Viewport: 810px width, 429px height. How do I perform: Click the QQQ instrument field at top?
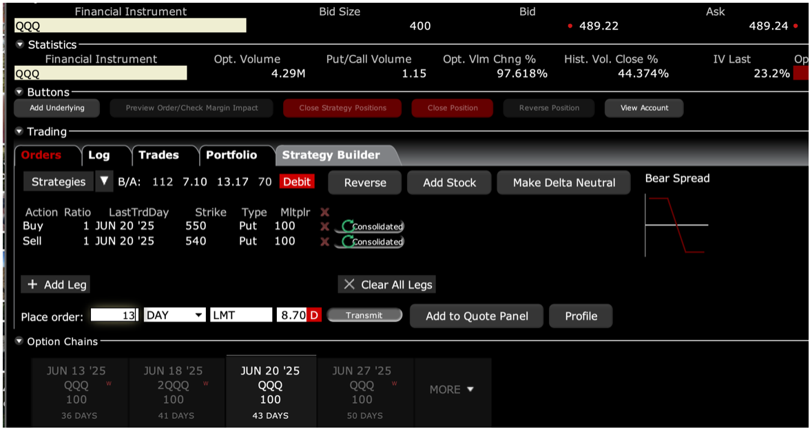tap(130, 26)
